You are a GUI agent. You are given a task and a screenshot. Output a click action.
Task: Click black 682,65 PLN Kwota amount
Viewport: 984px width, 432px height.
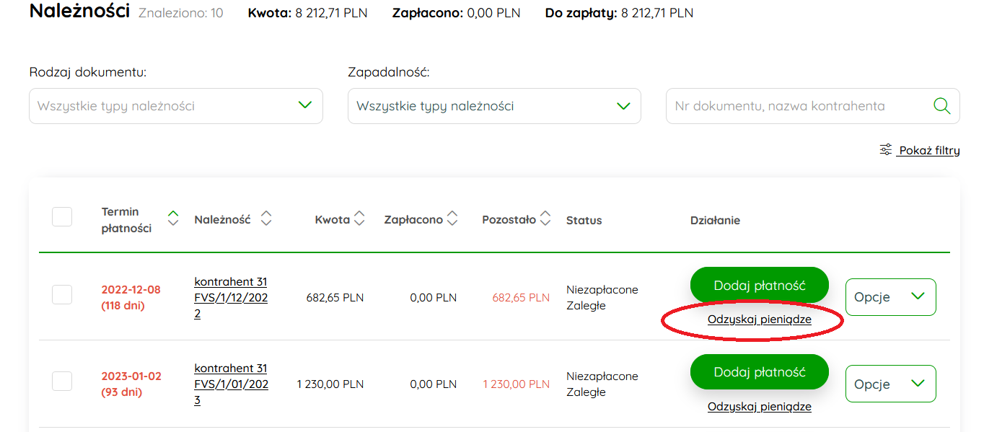pyautogui.click(x=335, y=297)
